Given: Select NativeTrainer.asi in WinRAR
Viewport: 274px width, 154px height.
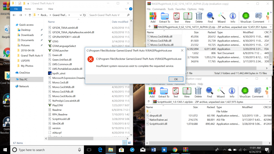Looking at the screenshot, I should [x=158, y=120].
